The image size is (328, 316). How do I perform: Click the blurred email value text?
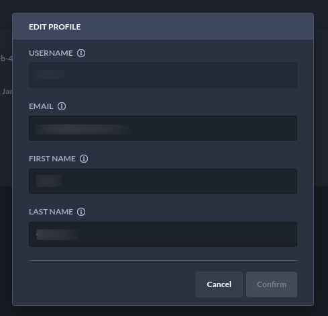point(83,129)
